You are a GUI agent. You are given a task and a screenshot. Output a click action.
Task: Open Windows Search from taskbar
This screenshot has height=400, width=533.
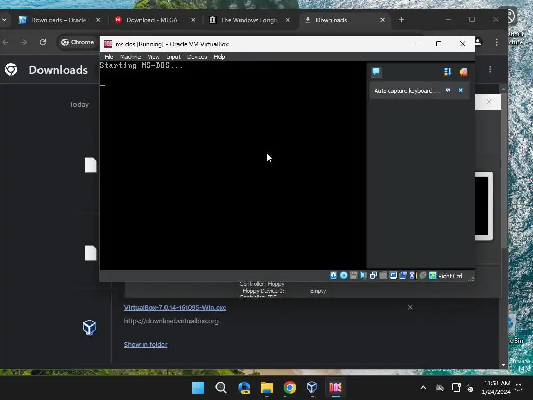(221, 387)
